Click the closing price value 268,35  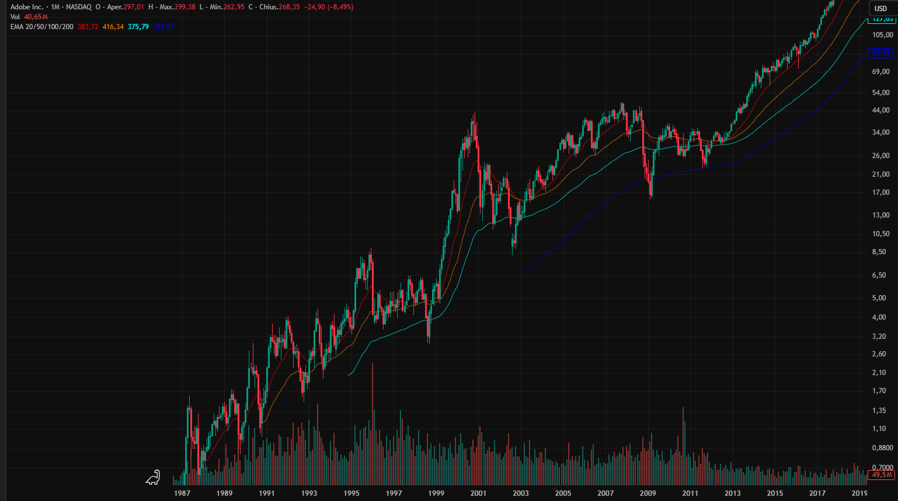290,7
